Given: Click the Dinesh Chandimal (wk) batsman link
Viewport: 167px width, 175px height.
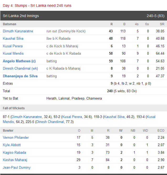Looking at the screenshot, I should point(20,69).
